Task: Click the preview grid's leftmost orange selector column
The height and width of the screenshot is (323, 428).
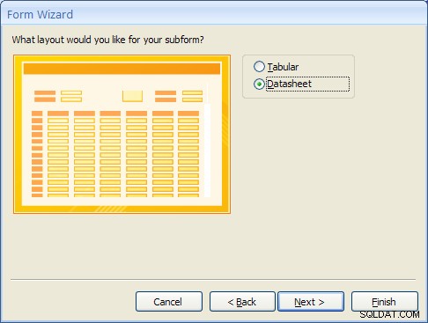Action: (x=37, y=154)
